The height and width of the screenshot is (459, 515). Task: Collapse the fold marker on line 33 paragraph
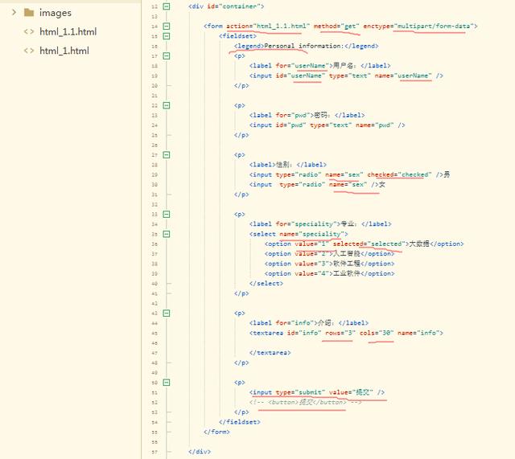tap(167, 215)
